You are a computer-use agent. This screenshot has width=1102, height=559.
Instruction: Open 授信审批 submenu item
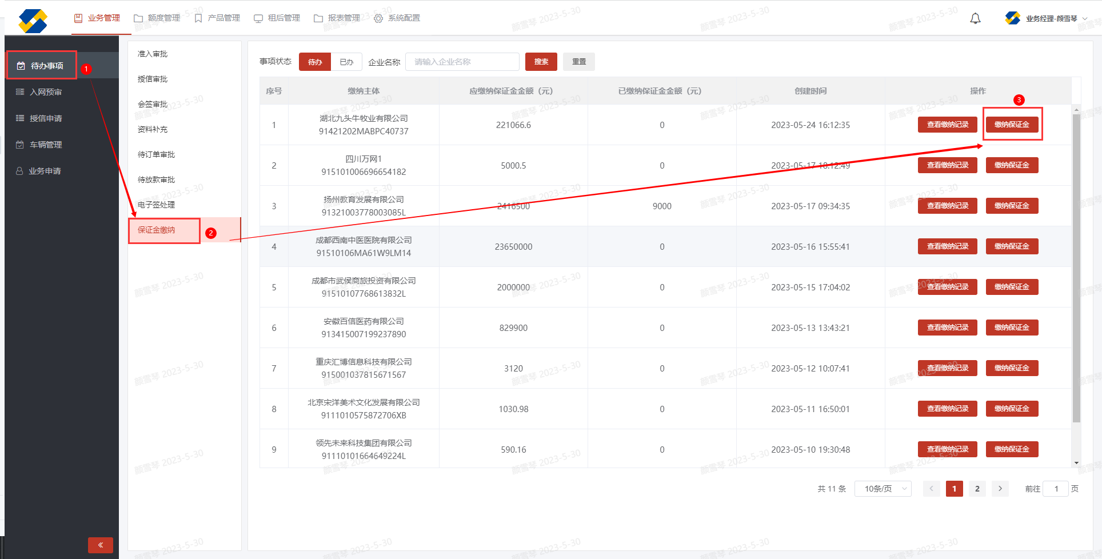(x=153, y=79)
